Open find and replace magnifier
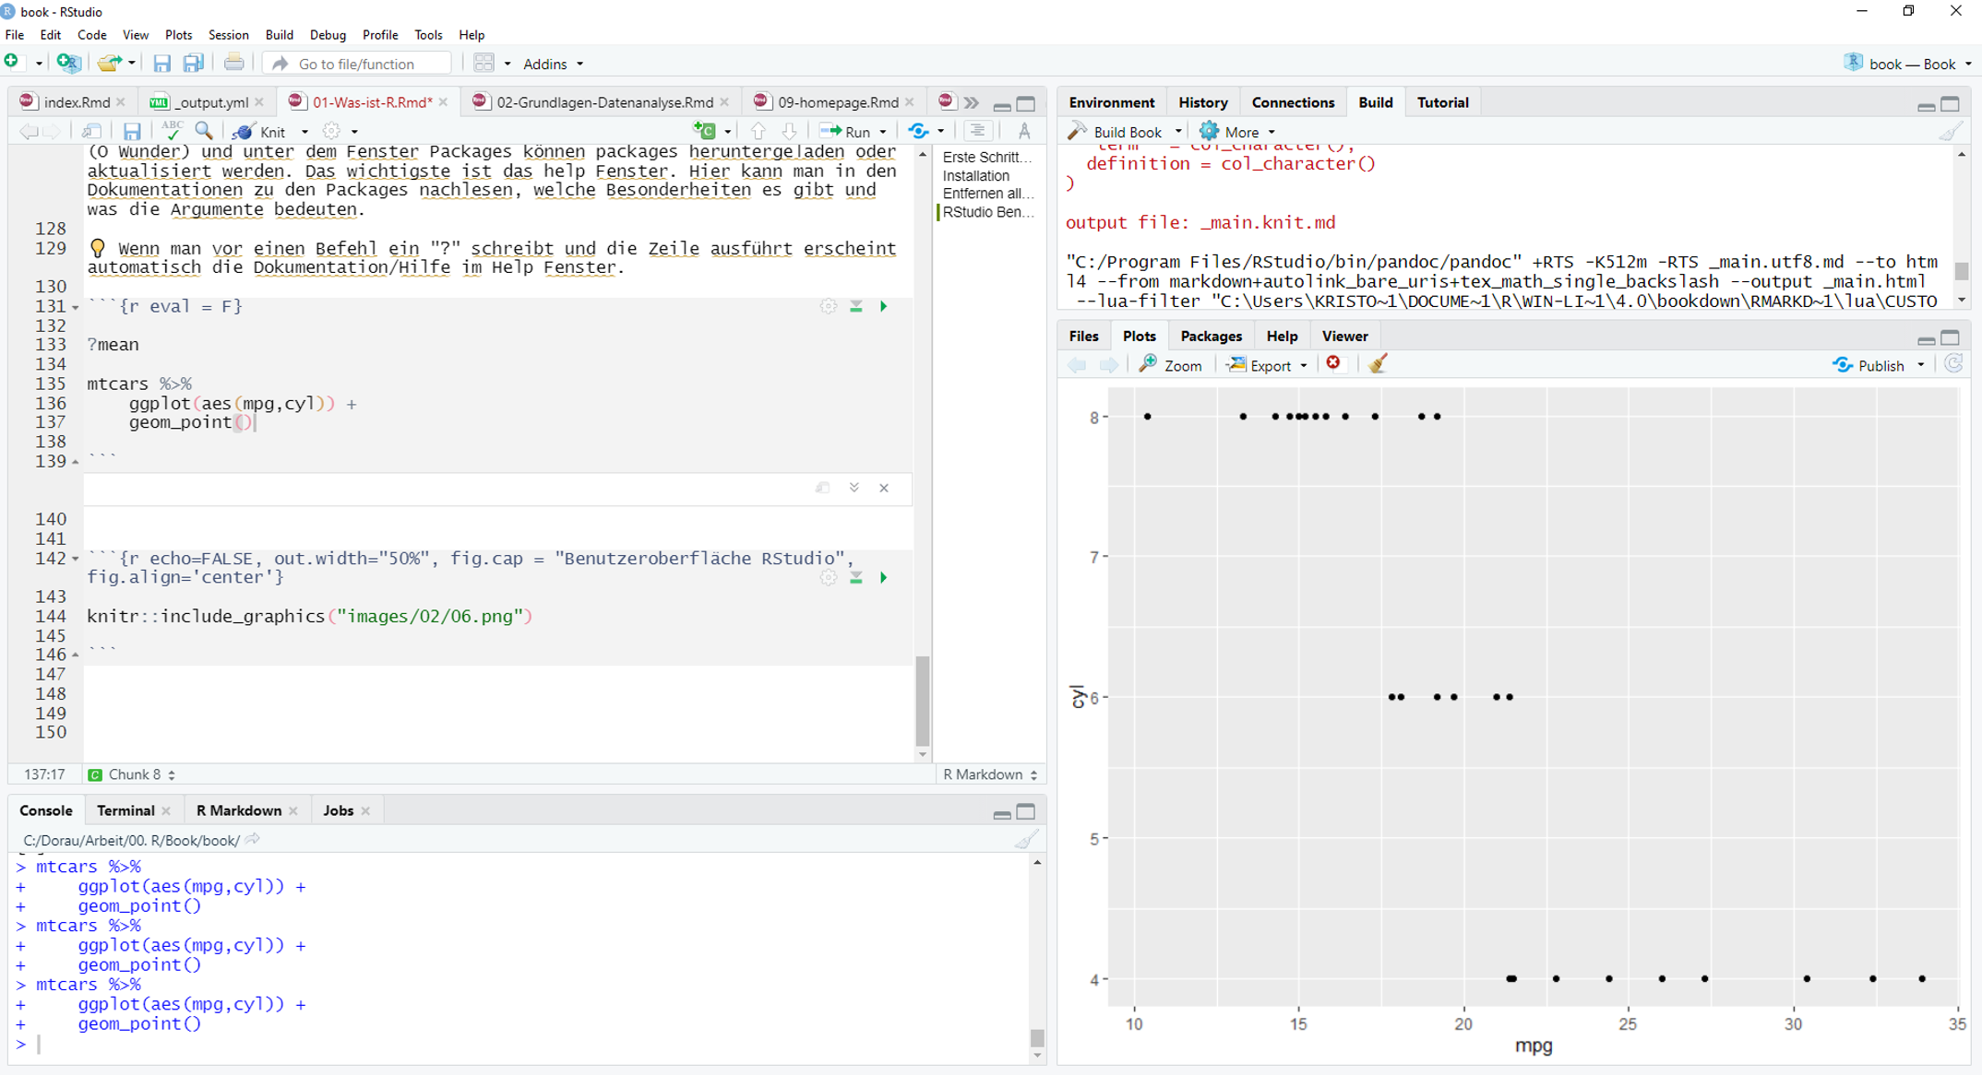 click(204, 131)
